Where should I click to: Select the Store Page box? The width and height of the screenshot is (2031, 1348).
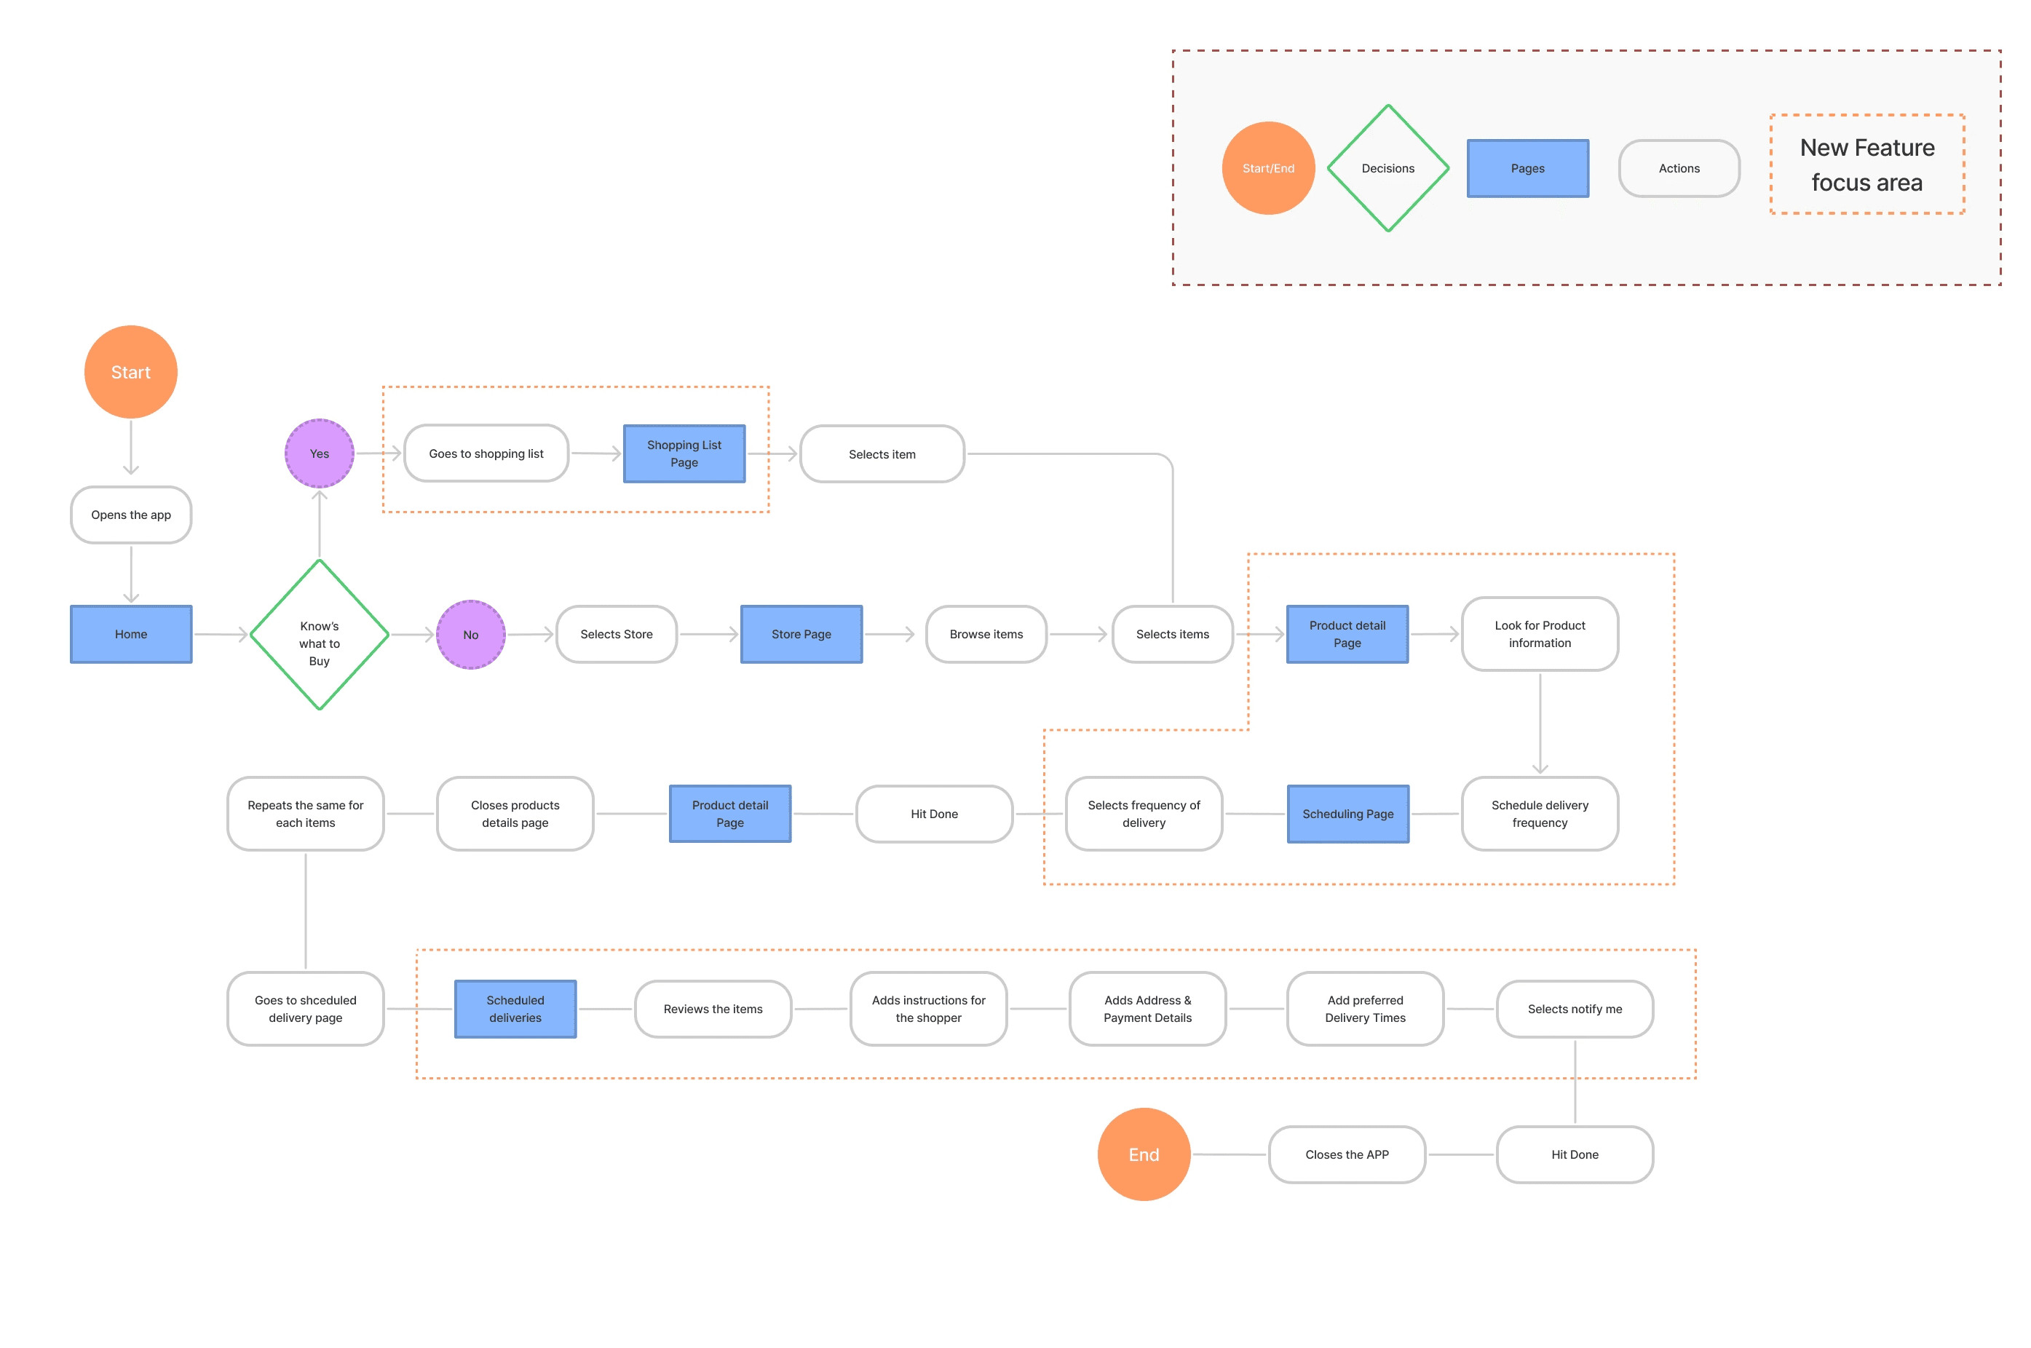(801, 633)
